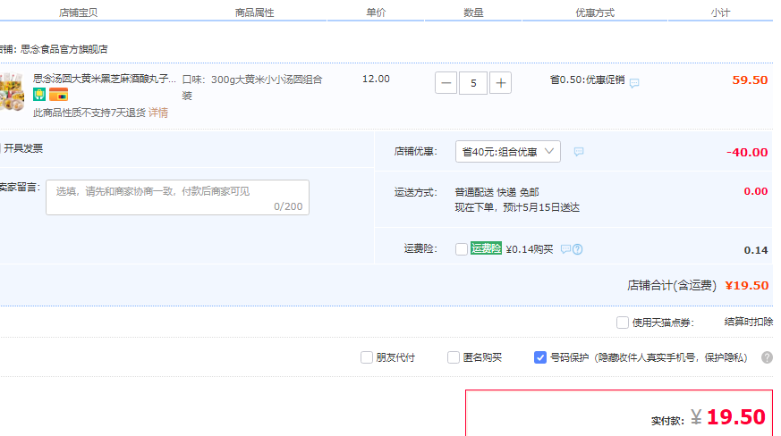The height and width of the screenshot is (436, 781).
Task: Click the 商品属性 column header
Action: point(255,13)
